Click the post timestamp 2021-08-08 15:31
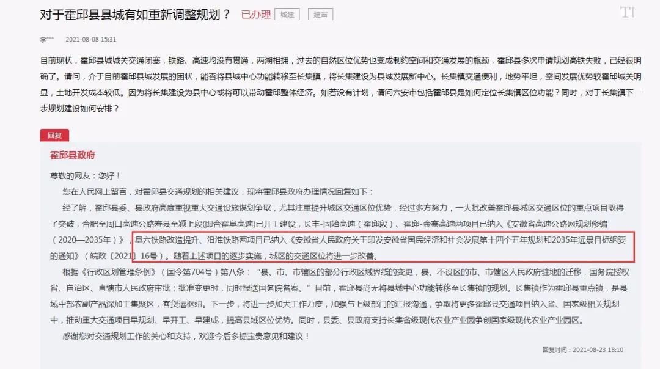Screen dimensions: 660x369 tap(91, 39)
